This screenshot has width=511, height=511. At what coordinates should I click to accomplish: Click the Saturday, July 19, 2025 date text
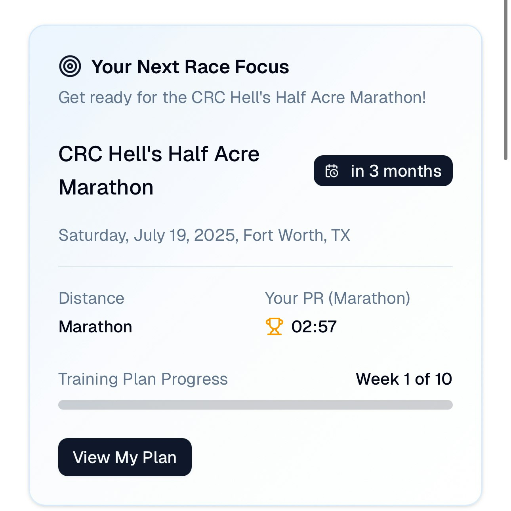(x=148, y=235)
